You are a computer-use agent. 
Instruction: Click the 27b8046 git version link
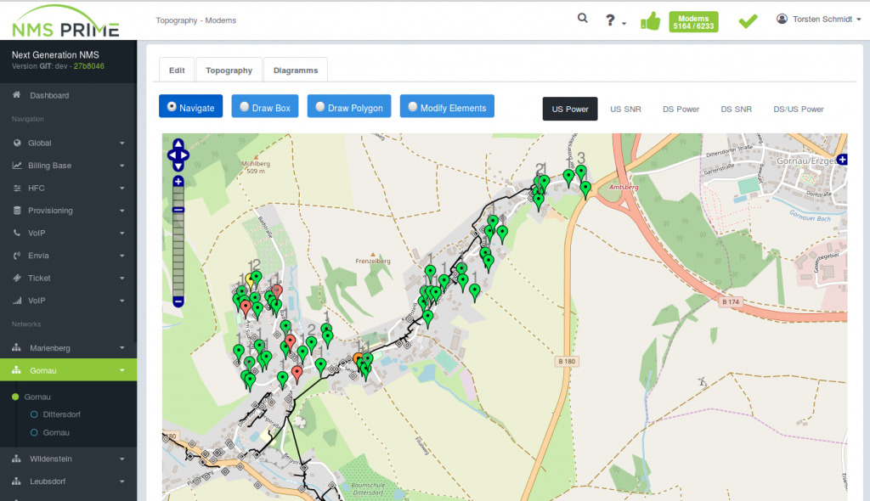[88, 66]
